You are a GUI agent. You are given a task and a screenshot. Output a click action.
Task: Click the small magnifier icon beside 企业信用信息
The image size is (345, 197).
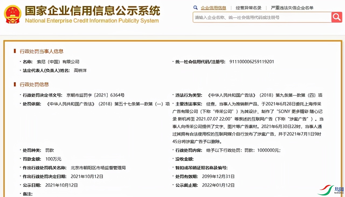196,8
